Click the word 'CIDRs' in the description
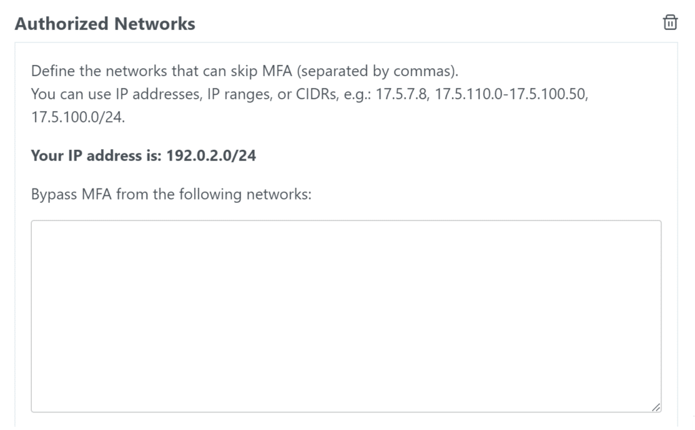Viewport: 695px width, 430px height. [317, 94]
